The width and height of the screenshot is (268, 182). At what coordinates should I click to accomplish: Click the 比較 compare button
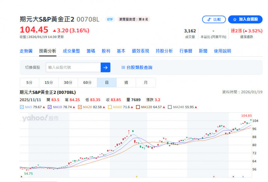tap(214, 19)
